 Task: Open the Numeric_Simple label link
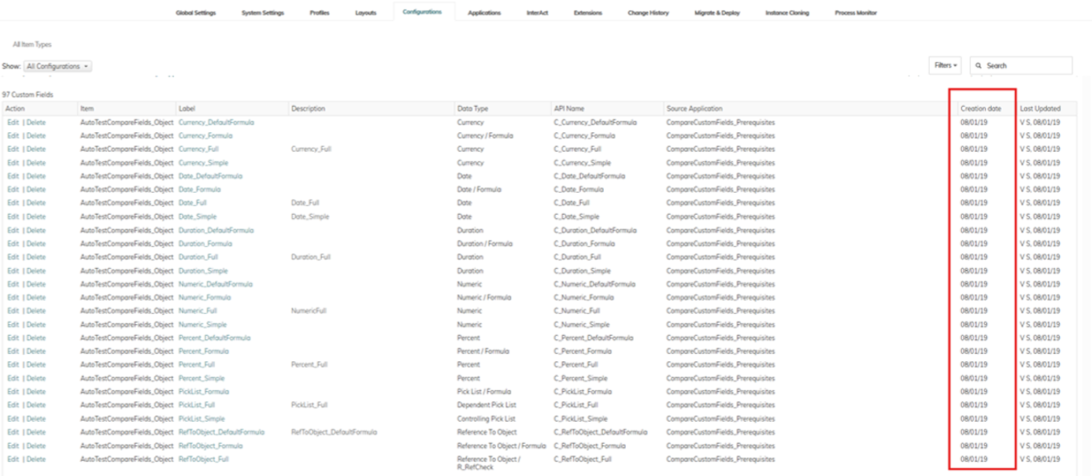click(203, 324)
